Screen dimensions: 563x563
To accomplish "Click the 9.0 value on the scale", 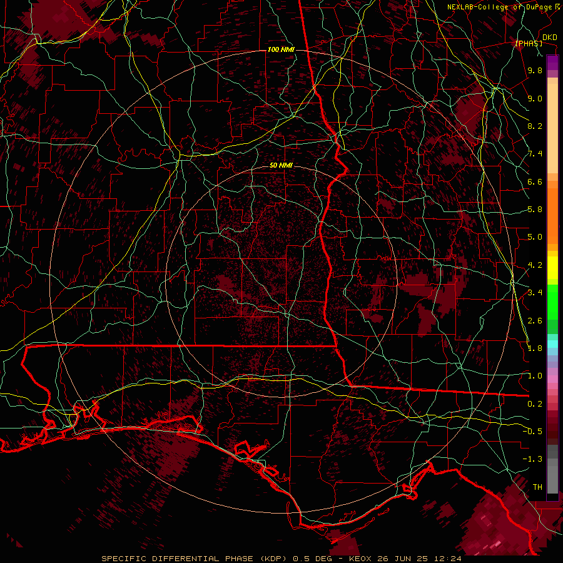I will coord(535,98).
